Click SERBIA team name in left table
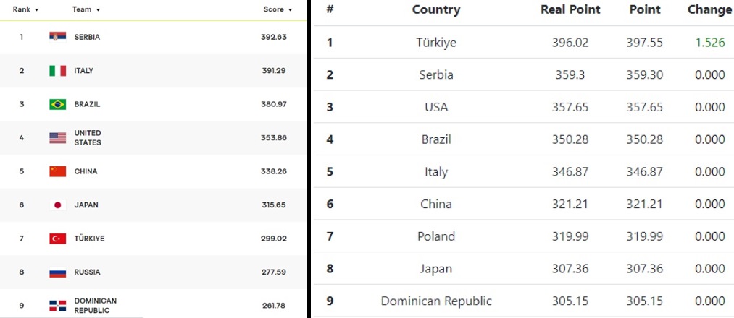This screenshot has height=318, width=734. pyautogui.click(x=87, y=37)
